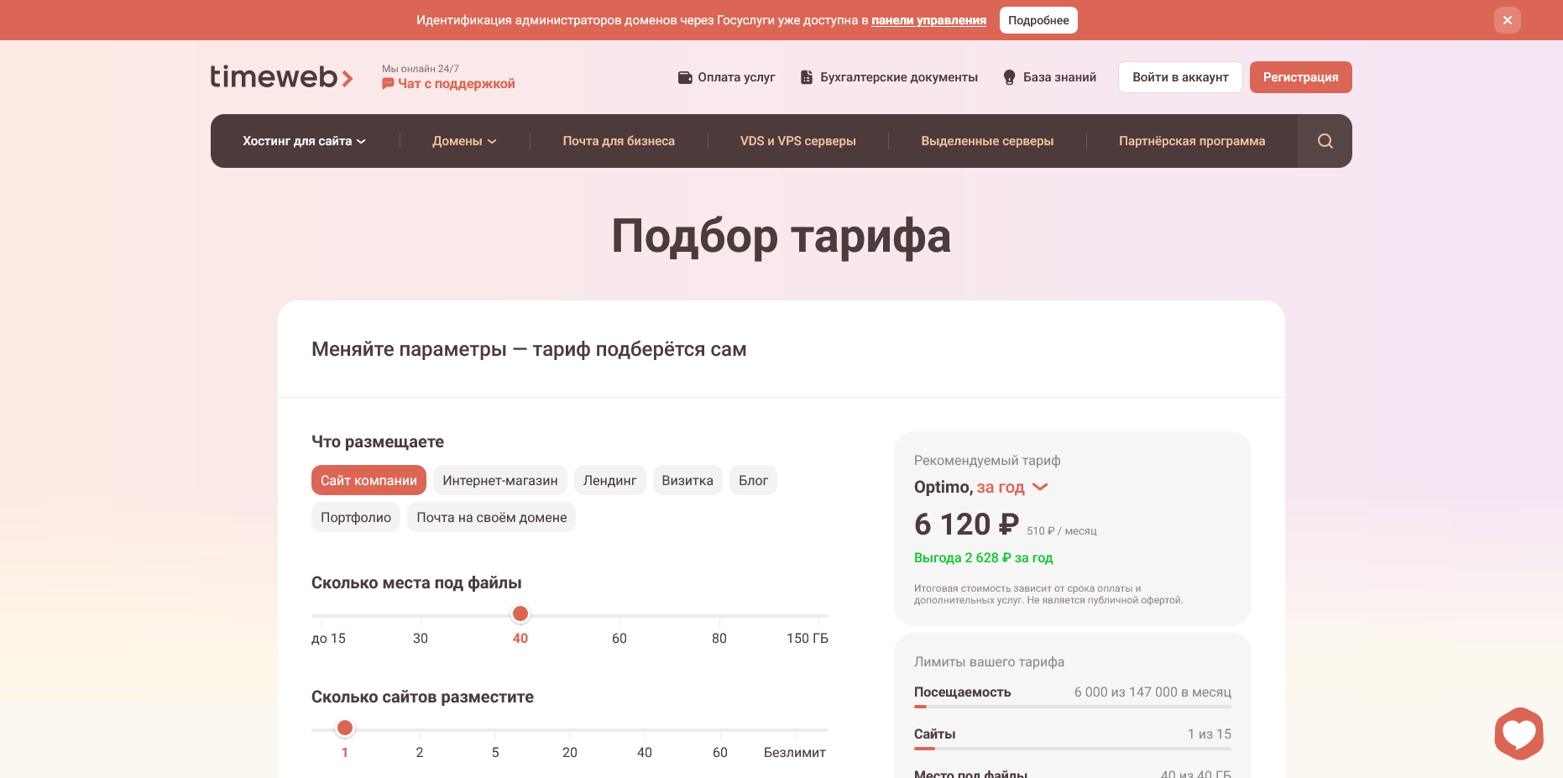Screen dimensions: 1563x778
Task: Choose the Лендинг chip
Action: click(x=609, y=480)
